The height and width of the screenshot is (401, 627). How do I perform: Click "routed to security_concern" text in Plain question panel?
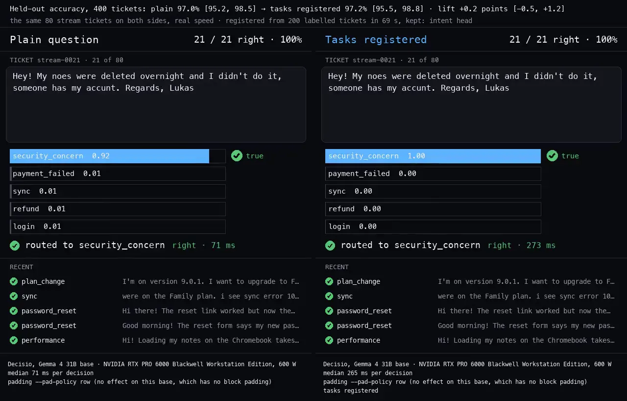[x=95, y=245]
